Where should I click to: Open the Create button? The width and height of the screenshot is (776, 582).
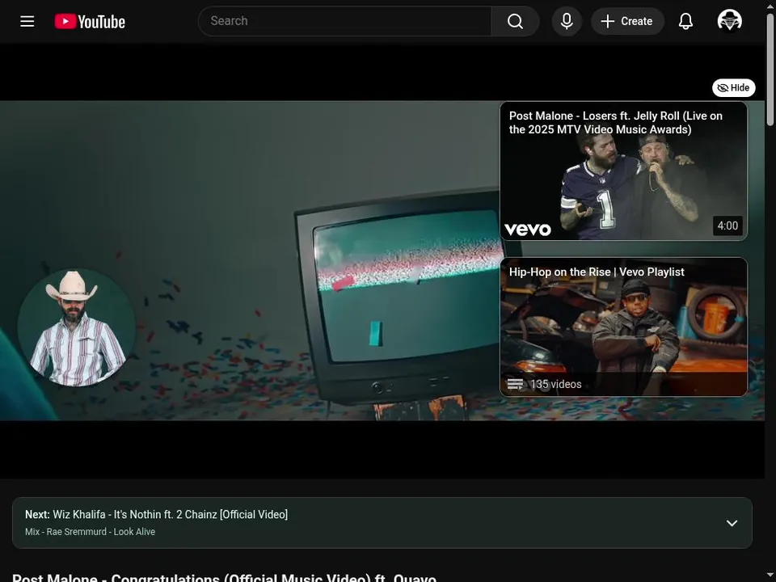(627, 21)
